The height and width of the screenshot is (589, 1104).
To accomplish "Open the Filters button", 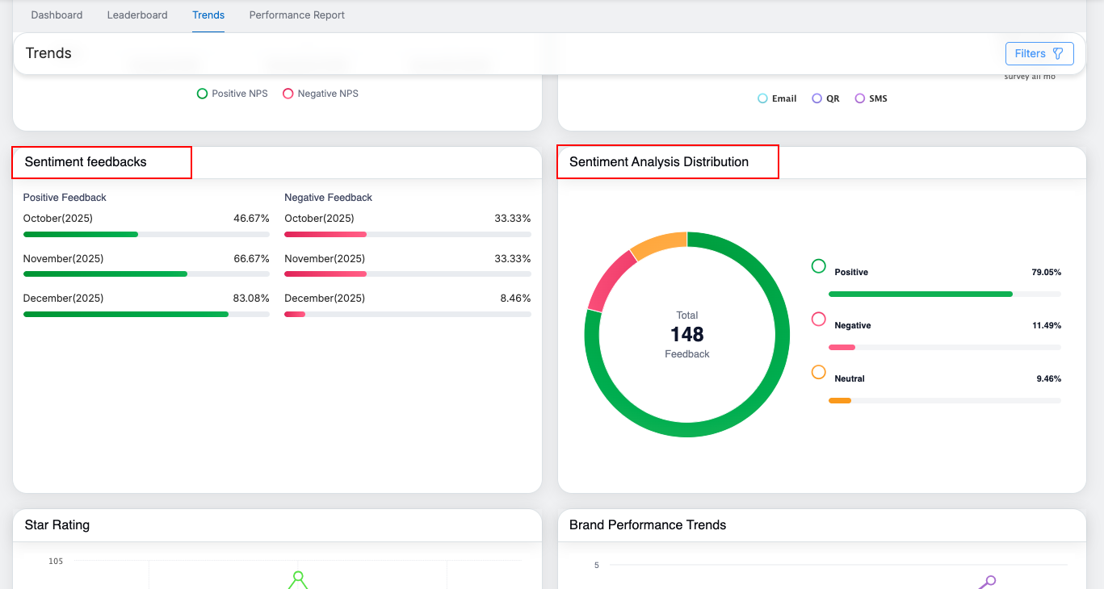I will [x=1039, y=53].
